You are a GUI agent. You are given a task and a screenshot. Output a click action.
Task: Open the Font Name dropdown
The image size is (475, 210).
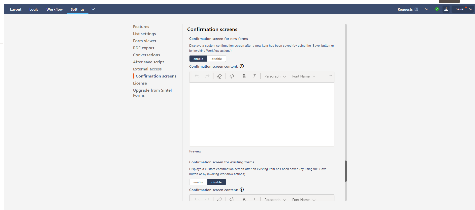(x=304, y=76)
